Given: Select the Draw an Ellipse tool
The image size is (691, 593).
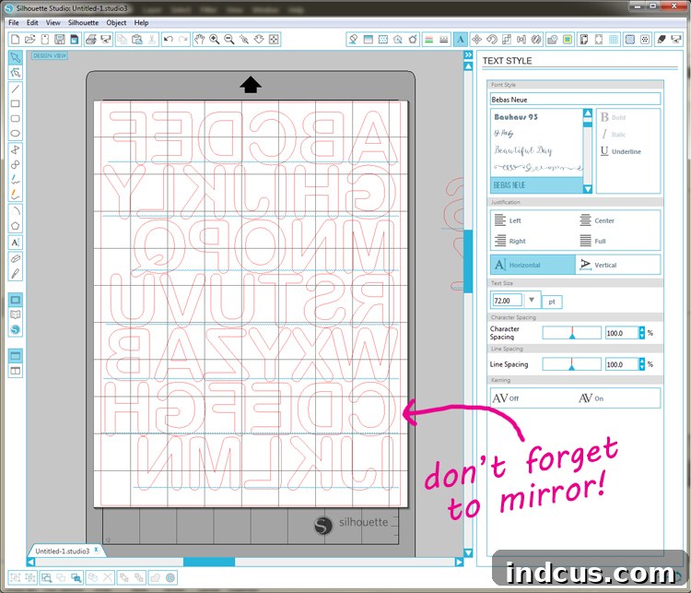Looking at the screenshot, I should (x=15, y=133).
